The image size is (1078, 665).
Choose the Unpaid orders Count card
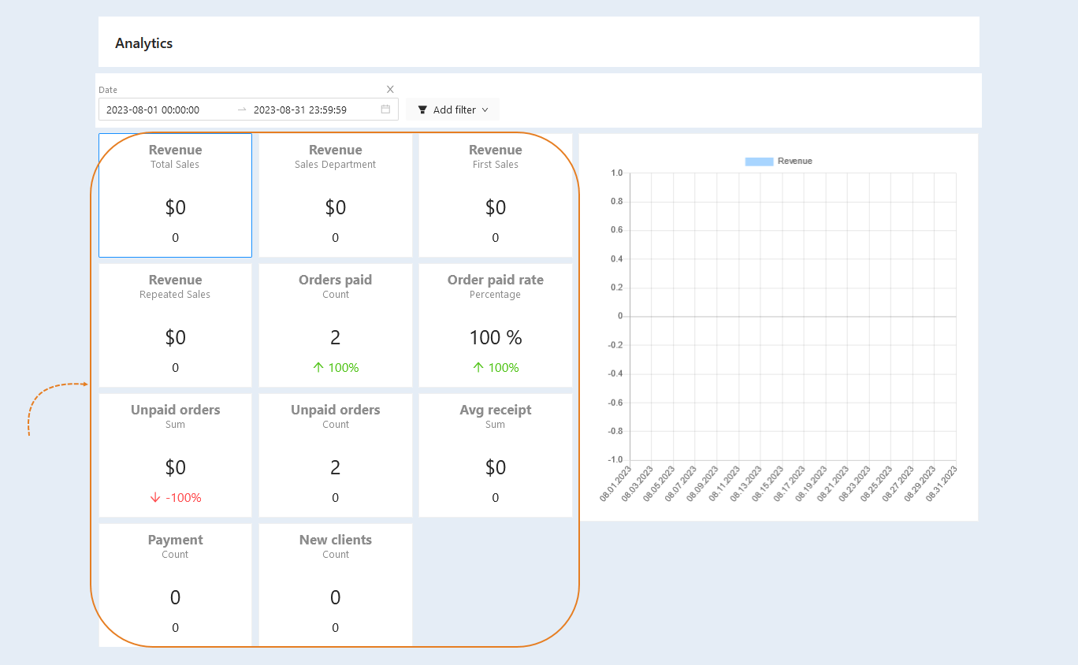(x=336, y=455)
